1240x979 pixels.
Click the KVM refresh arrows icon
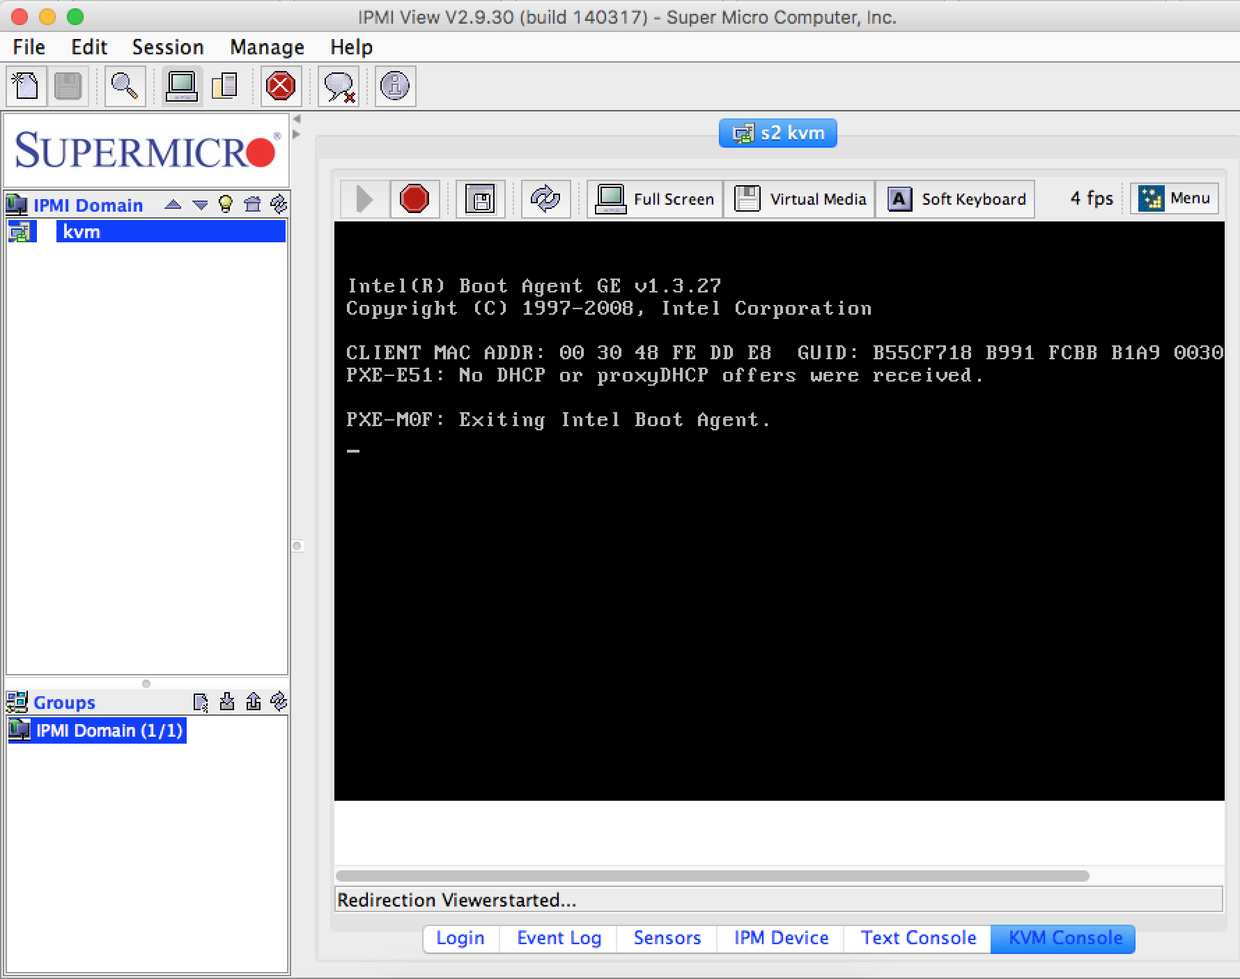[x=545, y=199]
